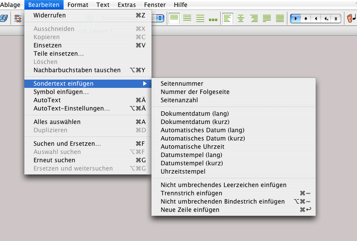Click the three green dots spacing icon
Image resolution: width=357 pixels, height=241 pixels.
213,19
